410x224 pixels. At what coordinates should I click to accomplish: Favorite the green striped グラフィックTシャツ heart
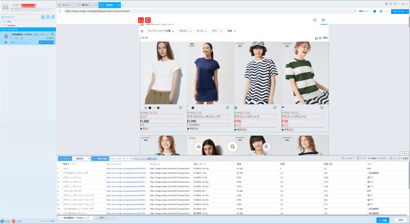click(x=322, y=108)
